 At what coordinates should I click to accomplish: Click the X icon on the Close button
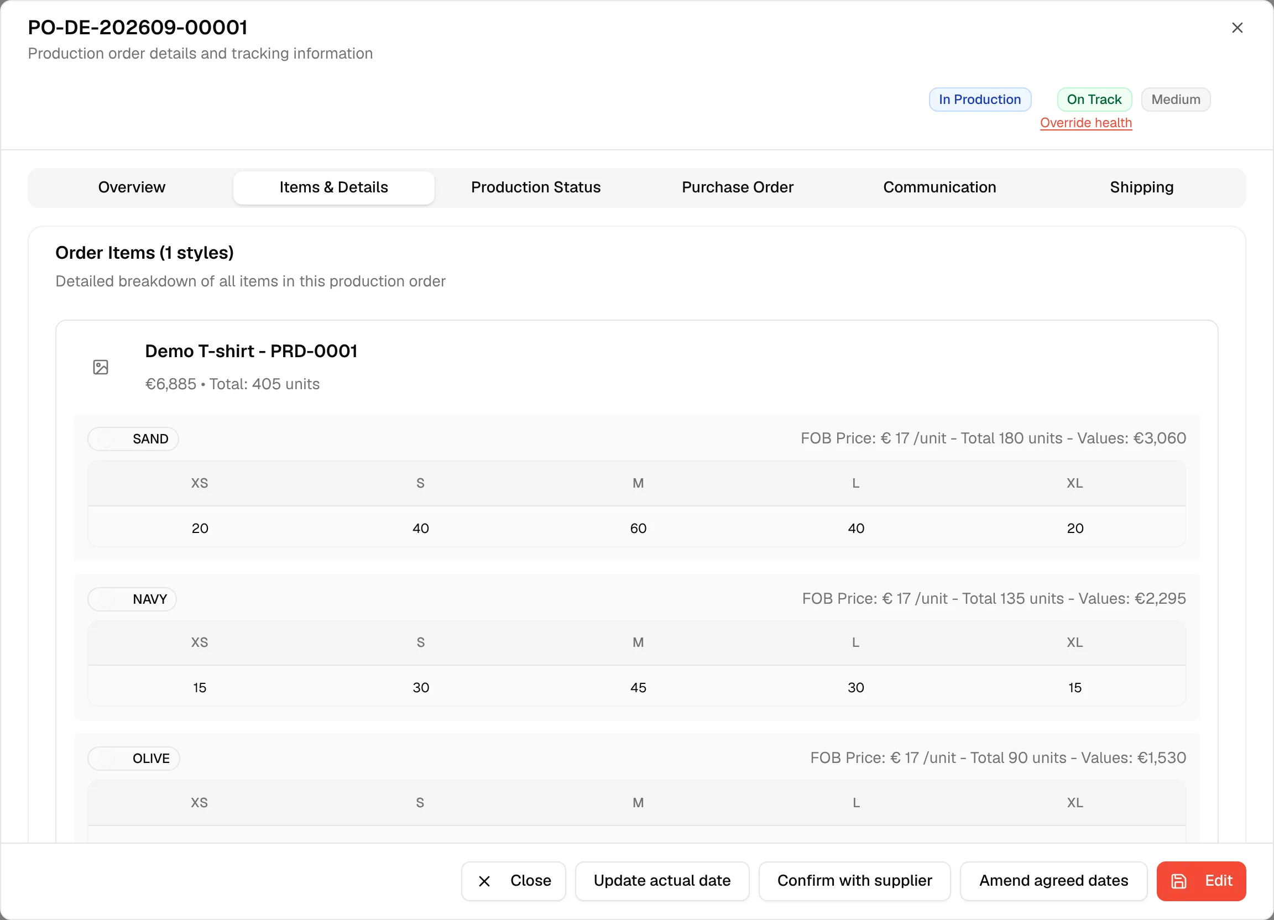[x=484, y=881]
